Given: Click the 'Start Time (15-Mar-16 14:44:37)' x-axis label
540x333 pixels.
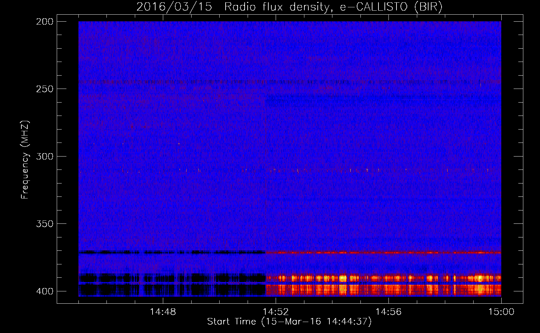Looking at the screenshot, I should (x=289, y=322).
